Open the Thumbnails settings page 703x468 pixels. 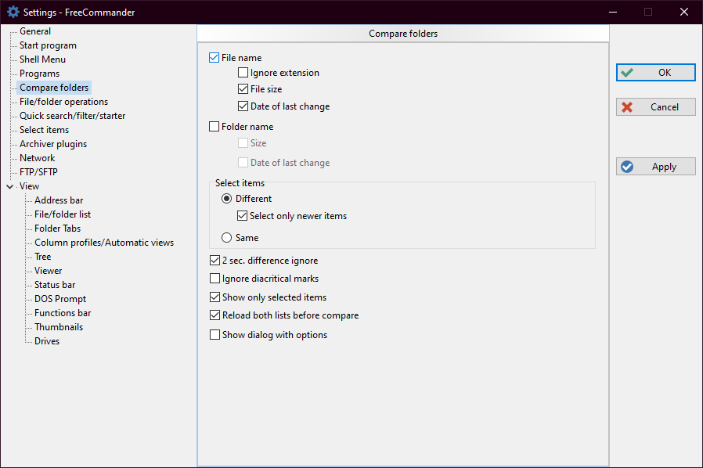[58, 327]
